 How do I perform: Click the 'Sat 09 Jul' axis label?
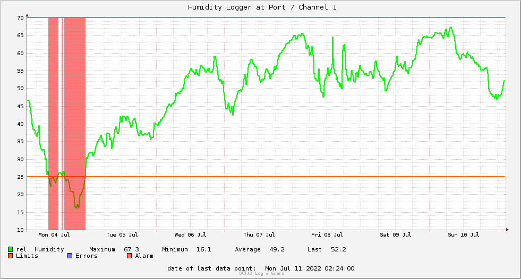point(396,234)
